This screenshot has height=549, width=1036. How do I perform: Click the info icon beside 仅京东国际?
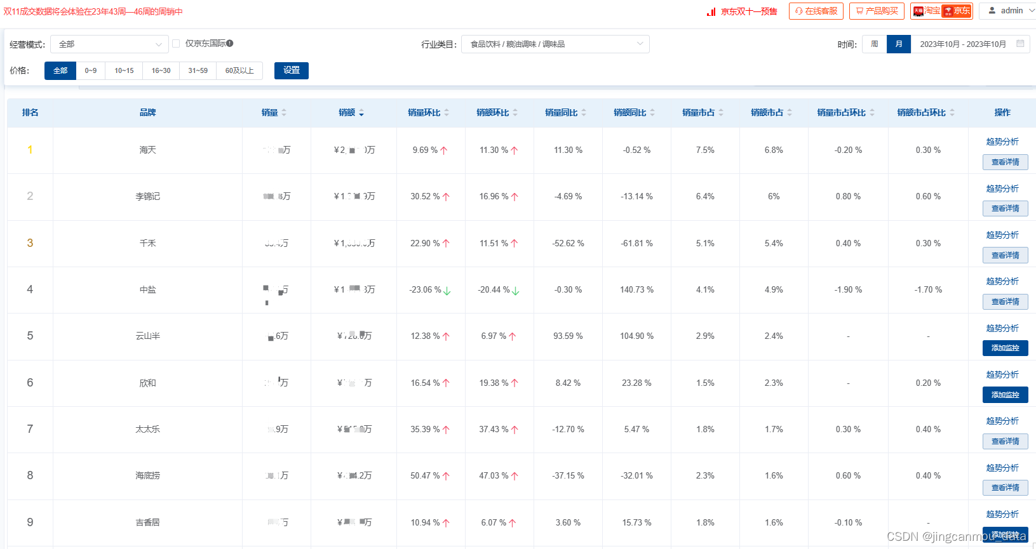[x=230, y=43]
